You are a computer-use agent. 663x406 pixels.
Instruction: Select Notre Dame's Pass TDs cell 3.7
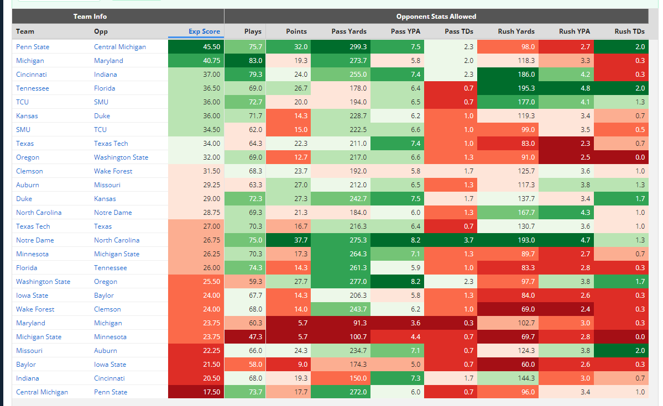point(451,240)
